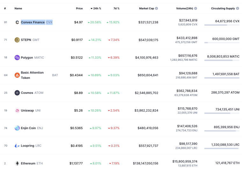Click STEPN volume $433,412,898
This screenshot has width=242, height=172.
click(x=187, y=38)
